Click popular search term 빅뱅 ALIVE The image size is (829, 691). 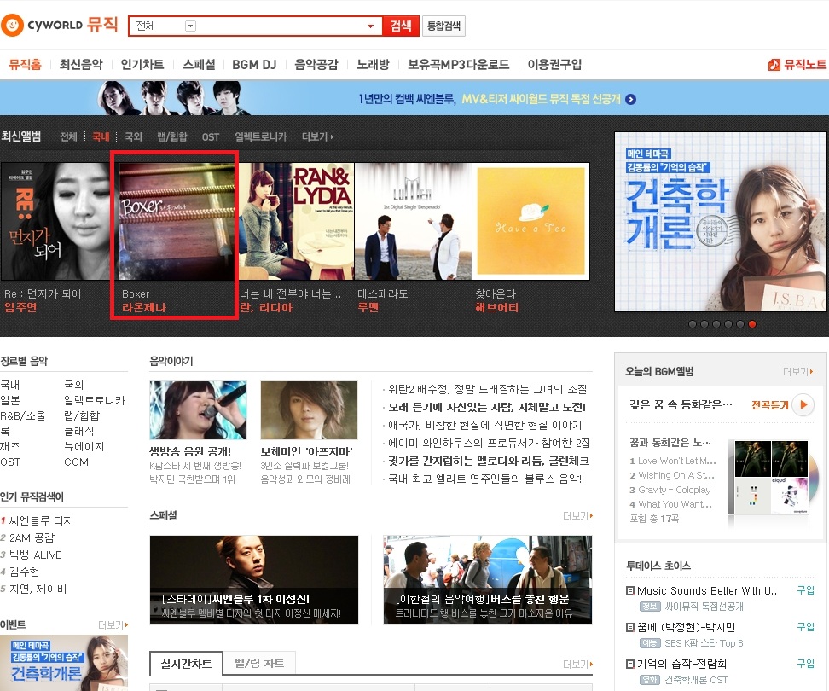click(x=36, y=555)
